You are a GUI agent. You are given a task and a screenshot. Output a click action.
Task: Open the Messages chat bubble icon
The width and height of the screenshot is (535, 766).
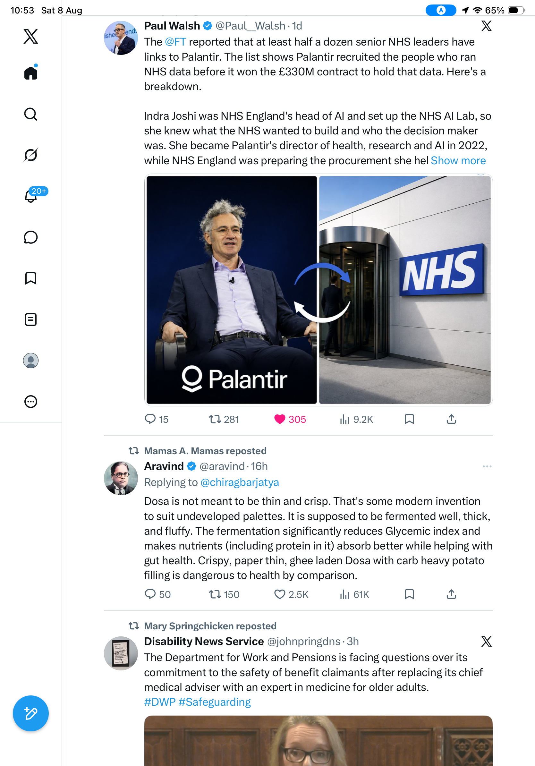[31, 237]
